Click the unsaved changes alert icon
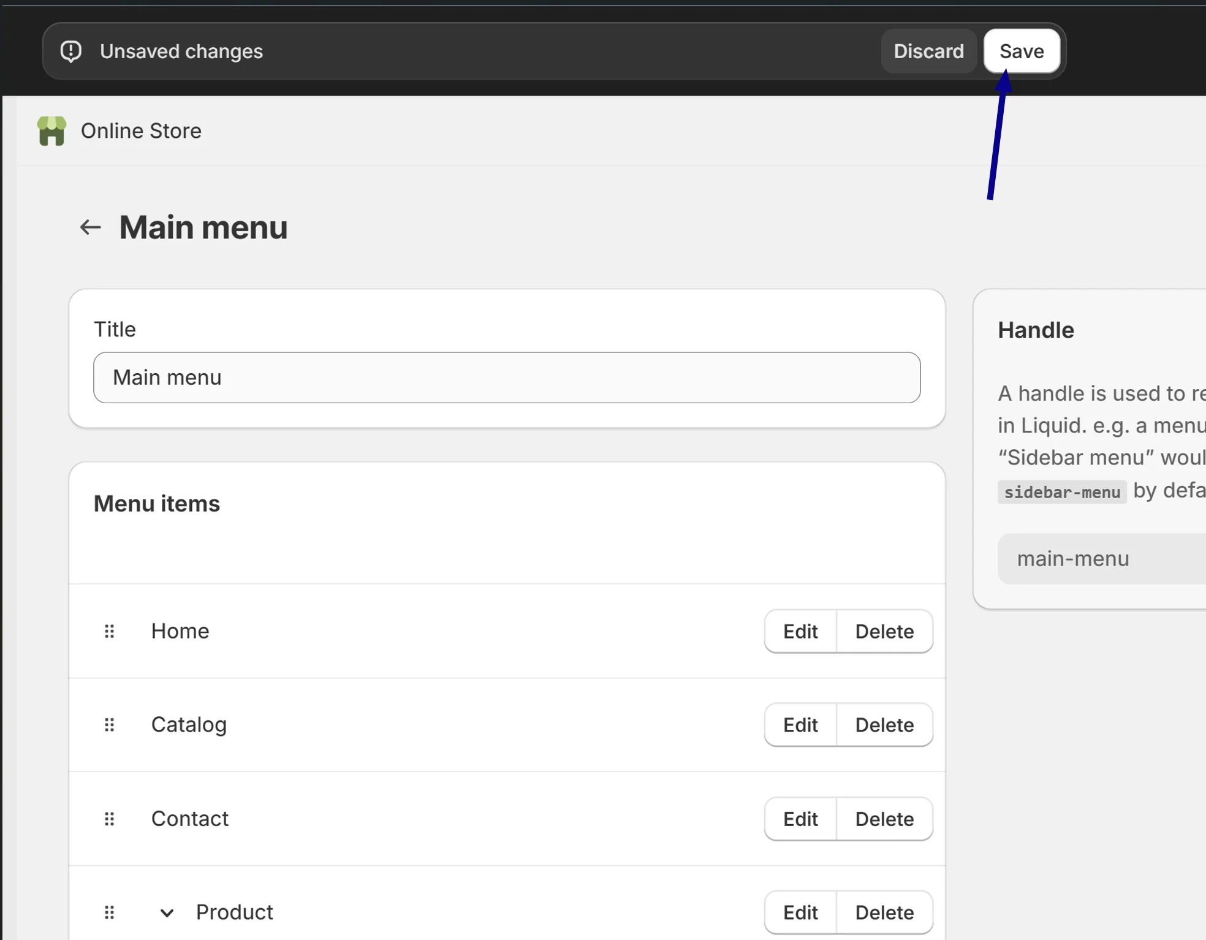The image size is (1206, 940). (71, 51)
